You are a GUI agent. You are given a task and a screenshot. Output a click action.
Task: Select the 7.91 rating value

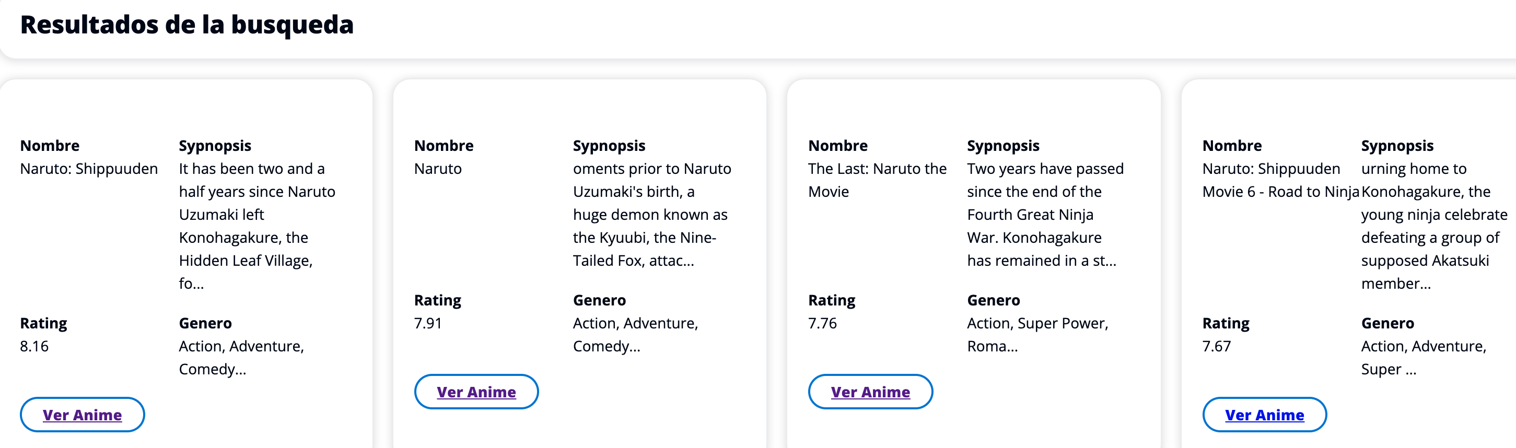[x=427, y=323]
